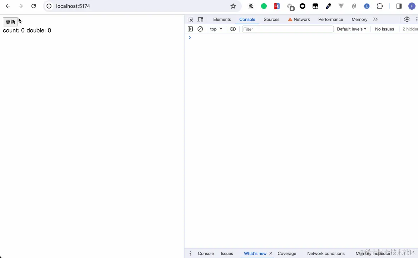Open the Vue devtools extension
Image resolution: width=418 pixels, height=258 pixels.
[x=341, y=6]
